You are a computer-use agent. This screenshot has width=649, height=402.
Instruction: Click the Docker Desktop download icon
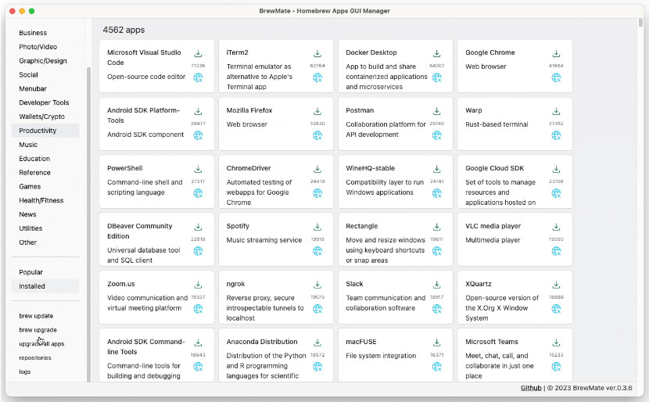(436, 53)
